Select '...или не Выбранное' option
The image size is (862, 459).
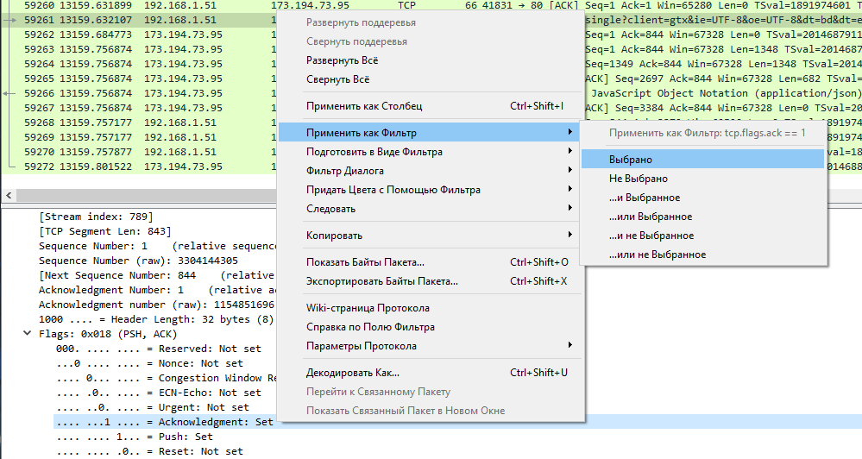(x=657, y=255)
